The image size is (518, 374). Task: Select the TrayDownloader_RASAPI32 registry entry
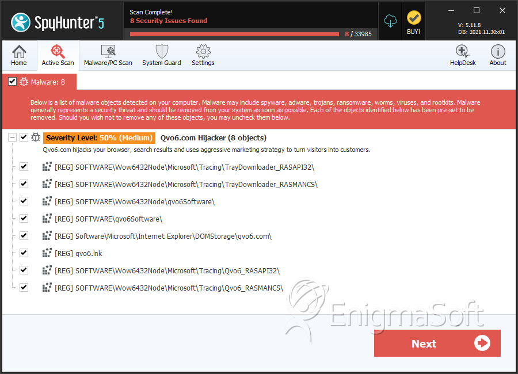184,167
